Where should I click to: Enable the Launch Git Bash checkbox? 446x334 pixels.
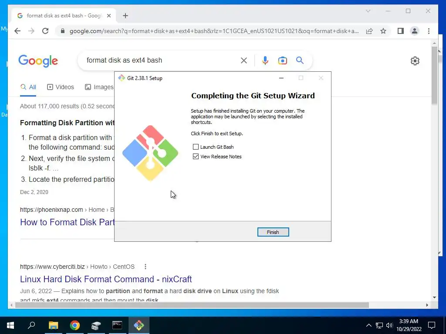(196, 147)
